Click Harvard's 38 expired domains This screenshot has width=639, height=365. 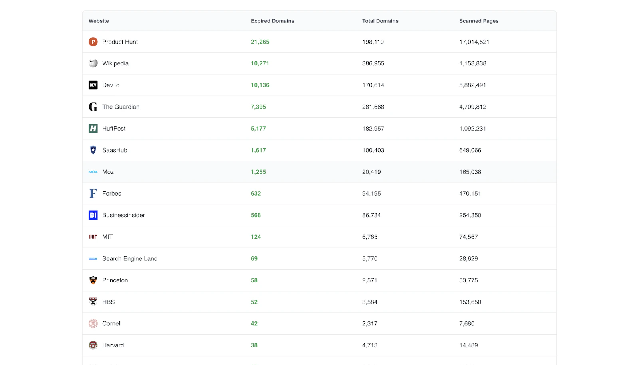[254, 345]
